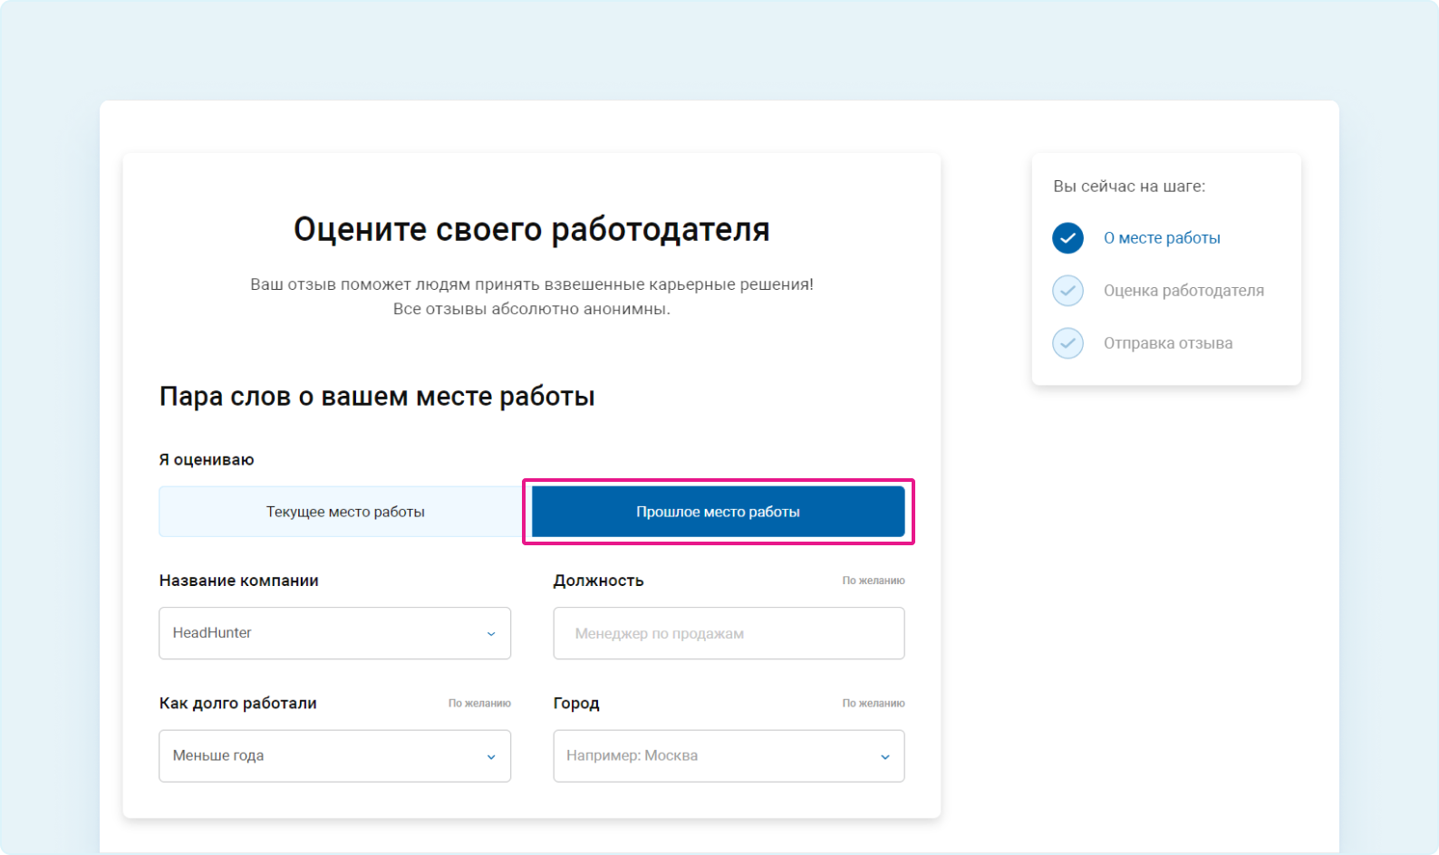Open the city dropdown "Например: Москва"
1439x855 pixels.
pos(729,755)
